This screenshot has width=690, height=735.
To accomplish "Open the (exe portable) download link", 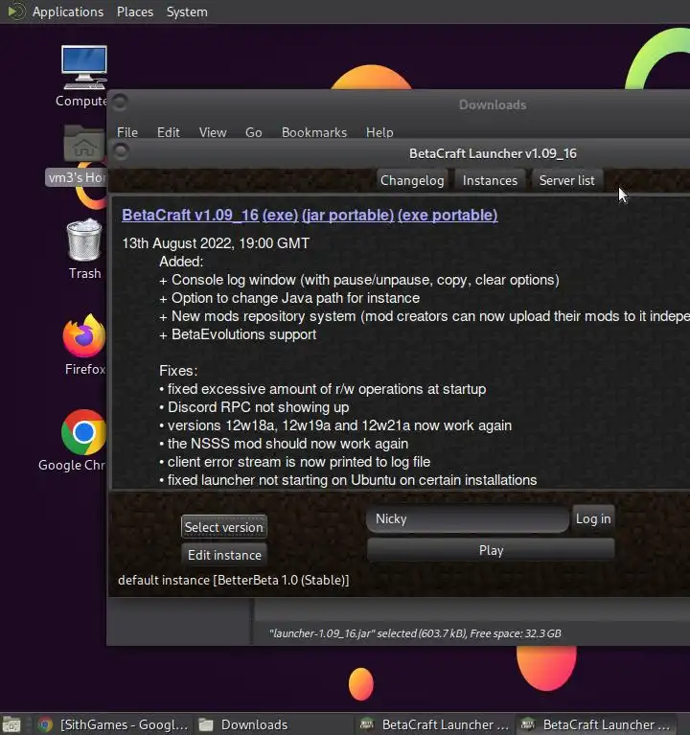I will tap(448, 216).
